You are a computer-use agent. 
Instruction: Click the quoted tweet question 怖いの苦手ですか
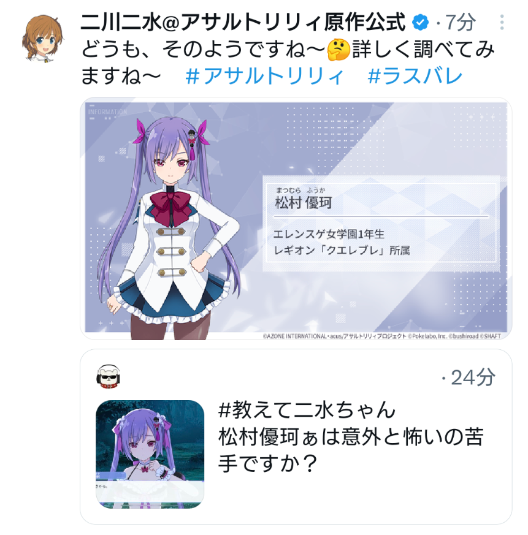[x=350, y=450]
